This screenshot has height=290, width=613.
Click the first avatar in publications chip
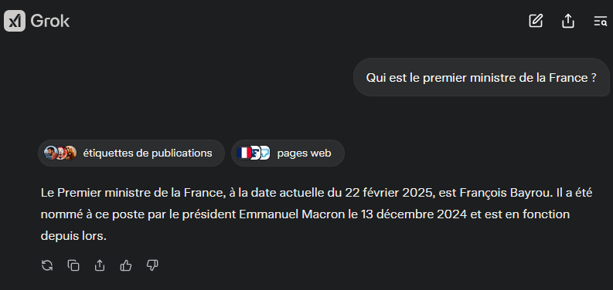pyautogui.click(x=50, y=153)
